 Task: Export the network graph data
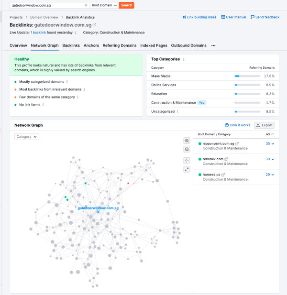pos(264,125)
